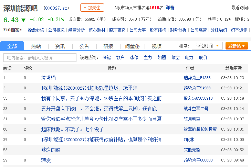This screenshot has width=251, height=167.
Task: Open the 公司高管 link
Action: pos(198,30)
